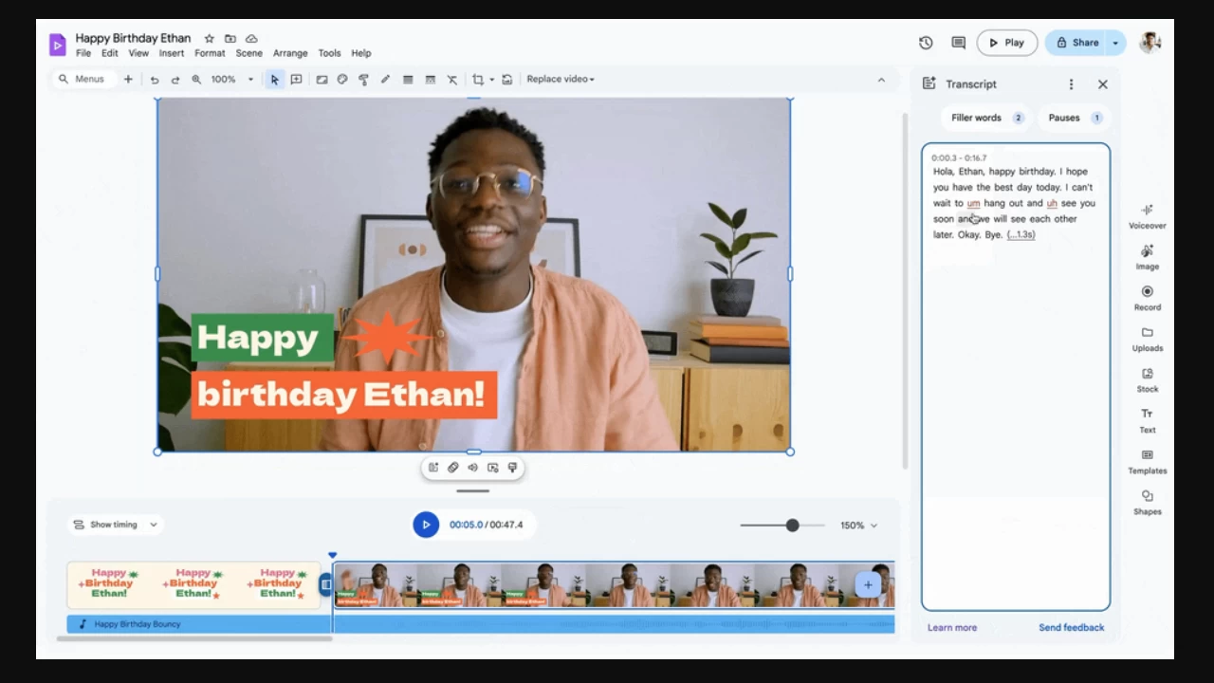
Task: Click the Menus search field
Action: (83, 80)
